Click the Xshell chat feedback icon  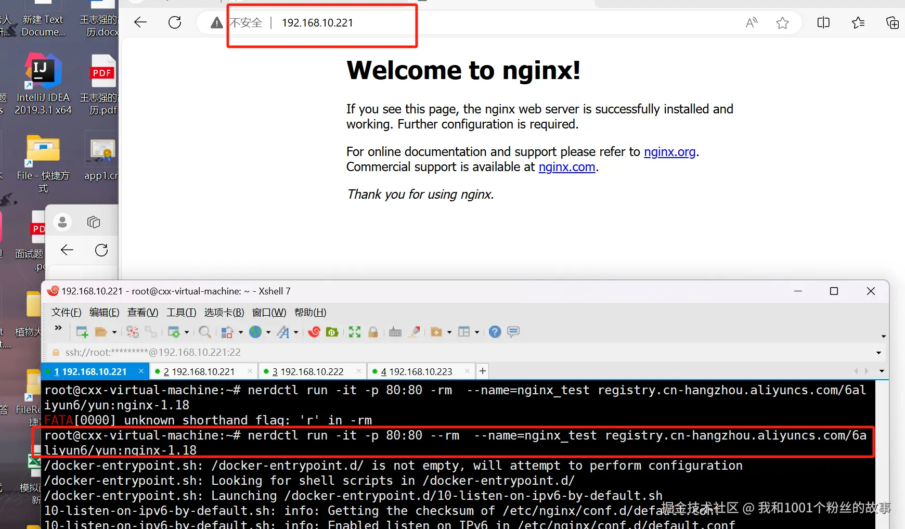tap(513, 332)
